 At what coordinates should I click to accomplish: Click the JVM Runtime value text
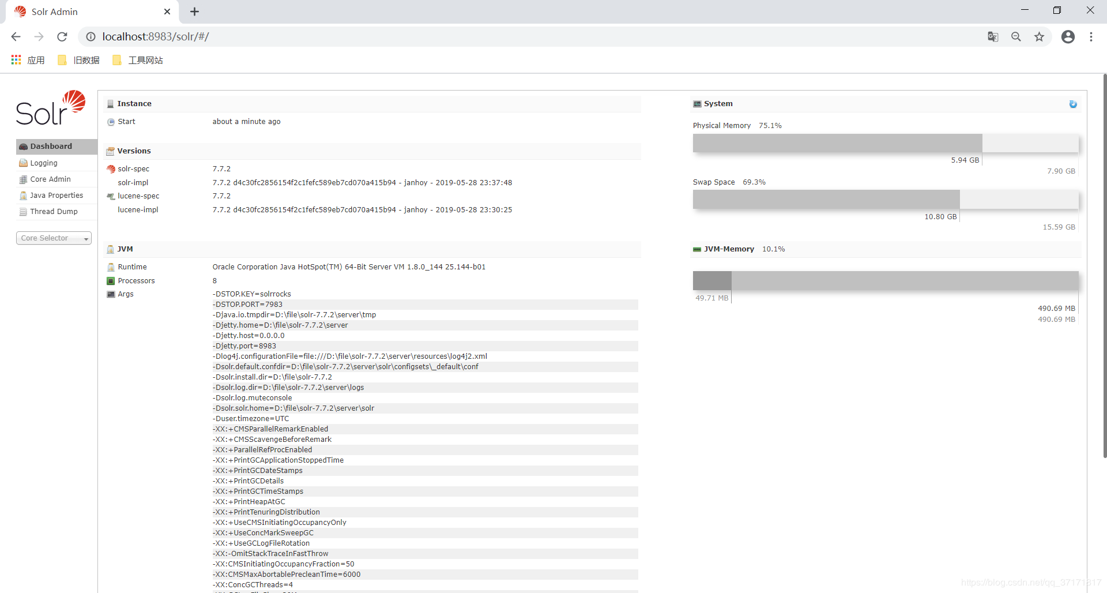point(349,267)
